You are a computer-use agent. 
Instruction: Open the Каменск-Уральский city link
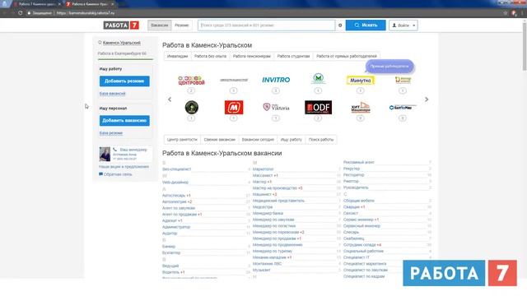click(x=121, y=43)
